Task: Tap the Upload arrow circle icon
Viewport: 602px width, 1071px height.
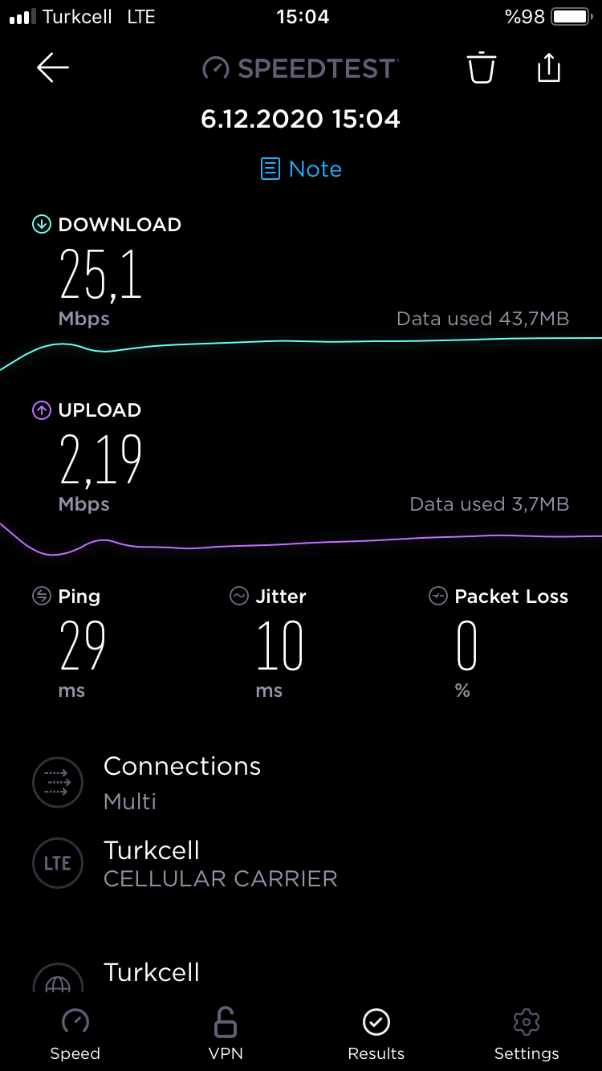Action: pos(41,410)
